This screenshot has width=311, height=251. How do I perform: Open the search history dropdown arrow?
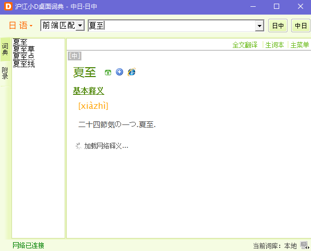click(x=259, y=26)
